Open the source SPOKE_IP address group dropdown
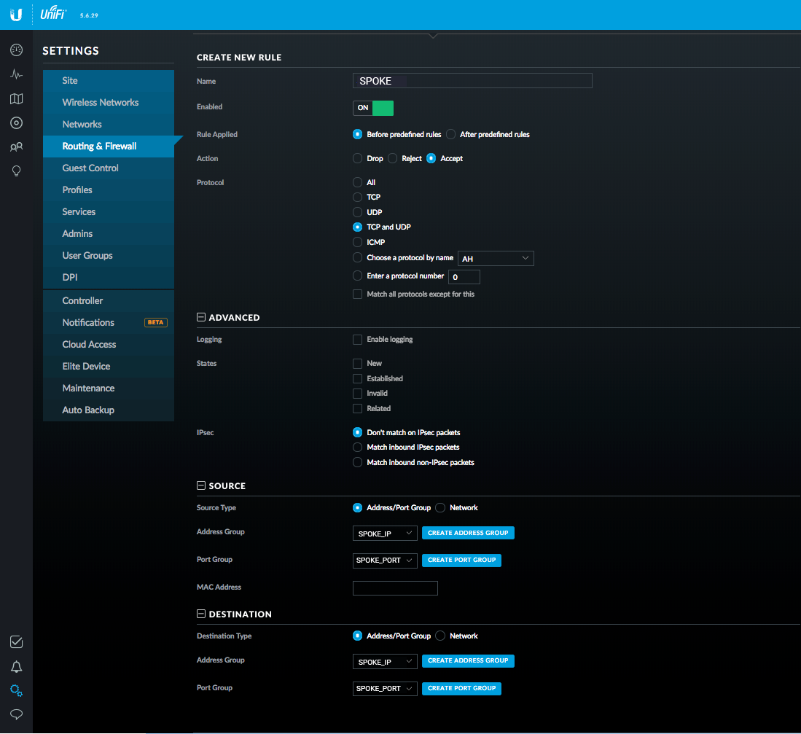 pos(385,534)
